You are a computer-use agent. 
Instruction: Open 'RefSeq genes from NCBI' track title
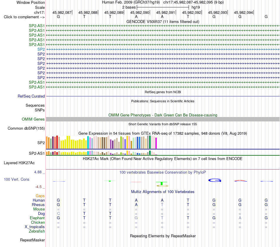tap(163, 92)
